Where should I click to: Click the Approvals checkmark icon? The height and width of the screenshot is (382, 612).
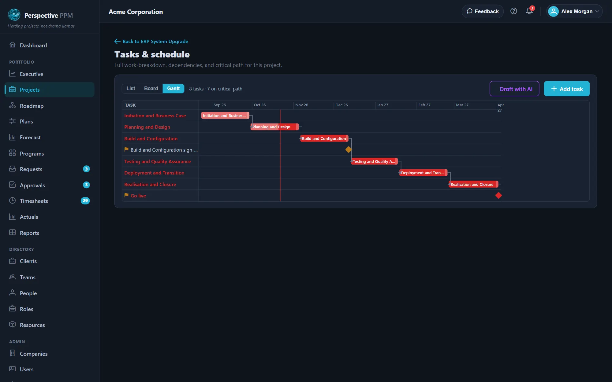click(12, 185)
